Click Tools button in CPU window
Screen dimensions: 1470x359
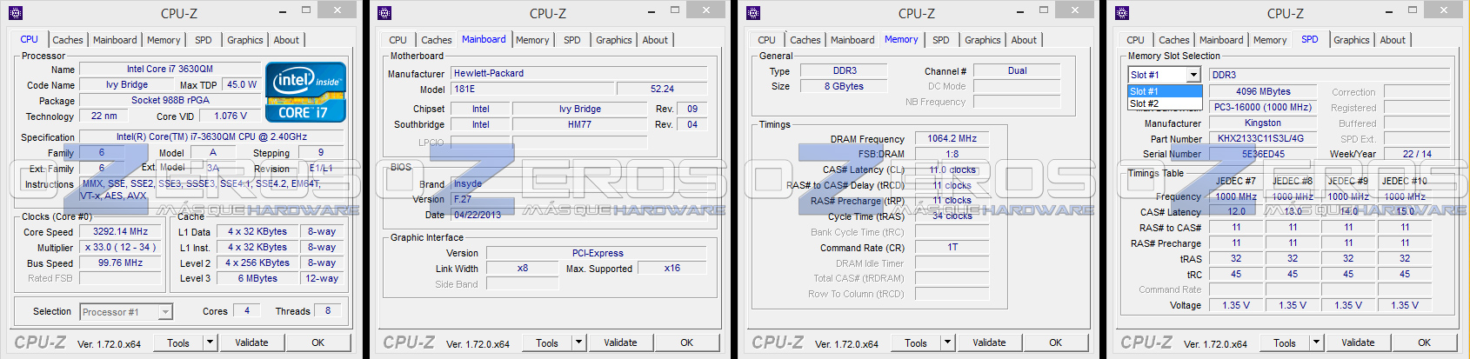[x=178, y=342]
